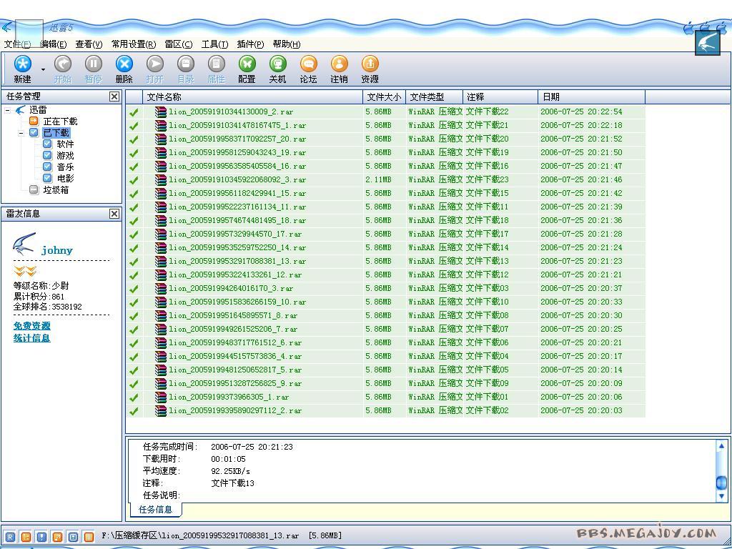Viewport: 732px width, 549px height.
Task: Sort by the 文件大小 column header
Action: tap(384, 97)
